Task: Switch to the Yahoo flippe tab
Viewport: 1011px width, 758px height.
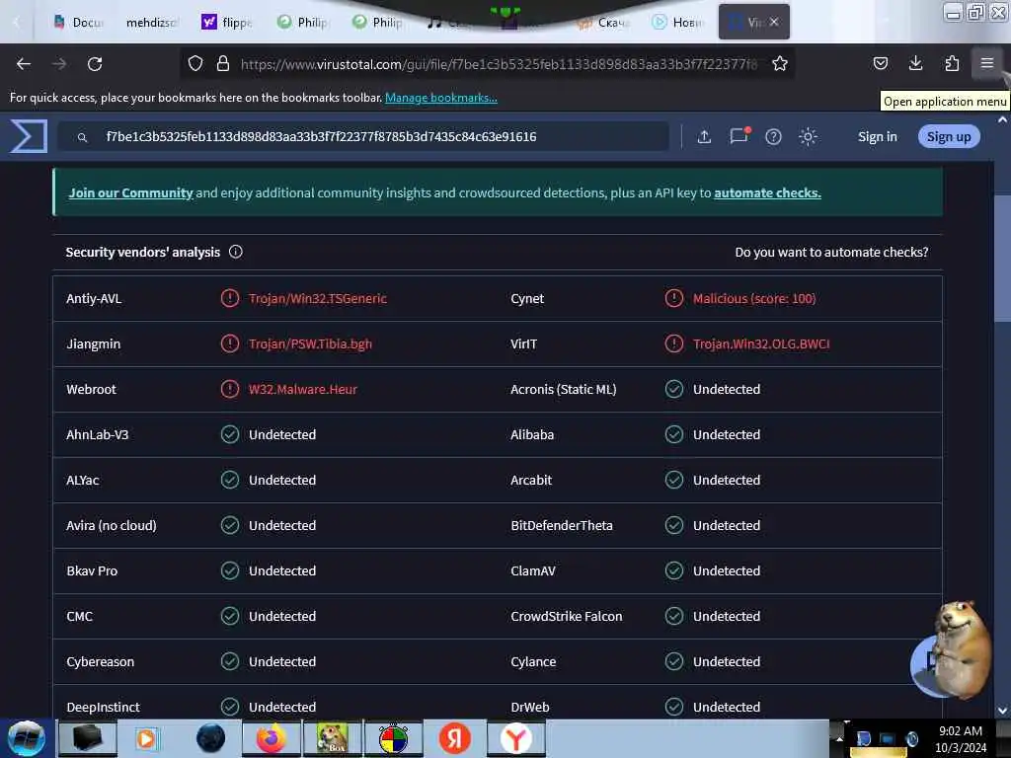Action: [x=226, y=23]
